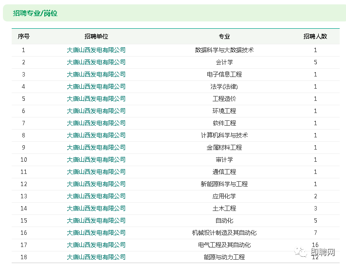Select the 土木工程 major cell
346x267 pixels.
tap(224, 208)
